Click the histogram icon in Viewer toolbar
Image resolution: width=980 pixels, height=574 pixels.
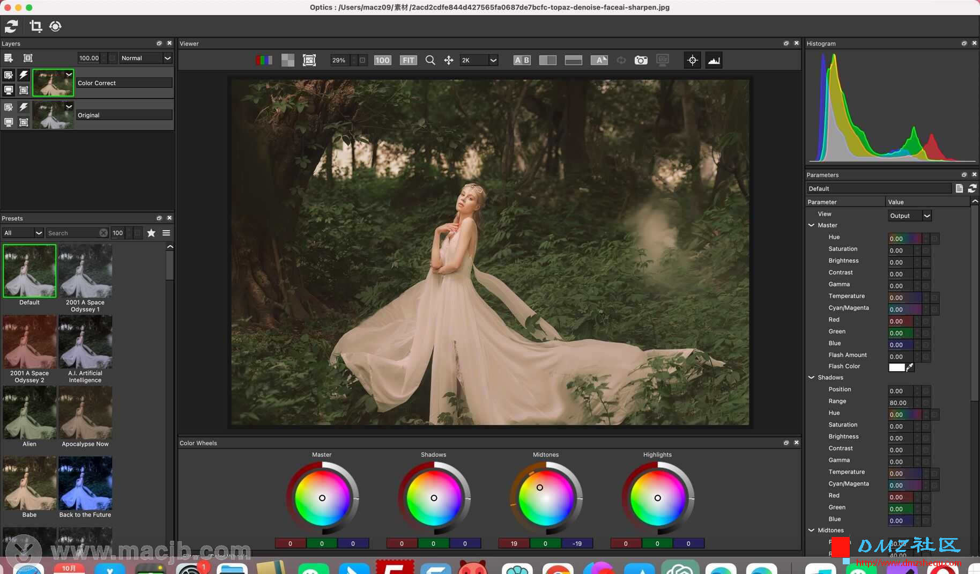point(714,60)
